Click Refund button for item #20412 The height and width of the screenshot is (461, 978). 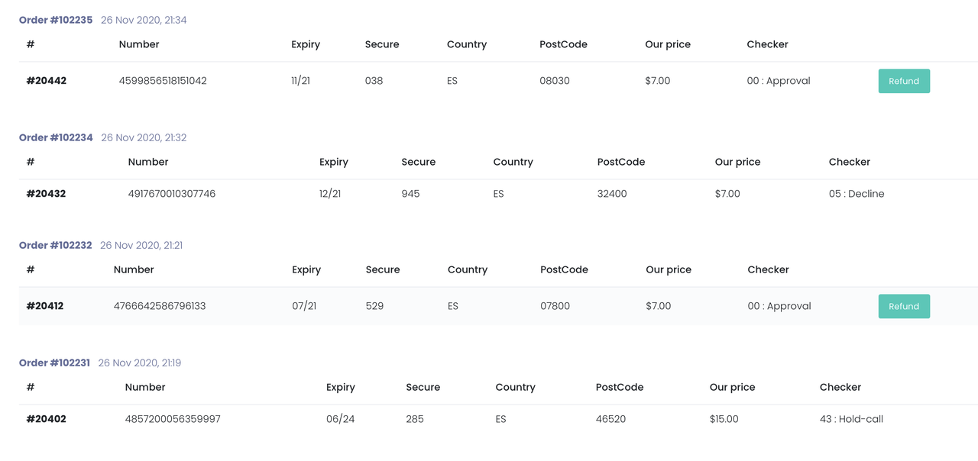pyautogui.click(x=904, y=306)
